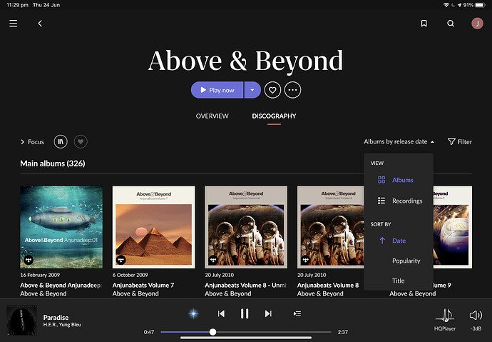Screen dimensions: 492x342
Task: Click the Anjunabeats Volume 7 title link
Action: (143, 285)
